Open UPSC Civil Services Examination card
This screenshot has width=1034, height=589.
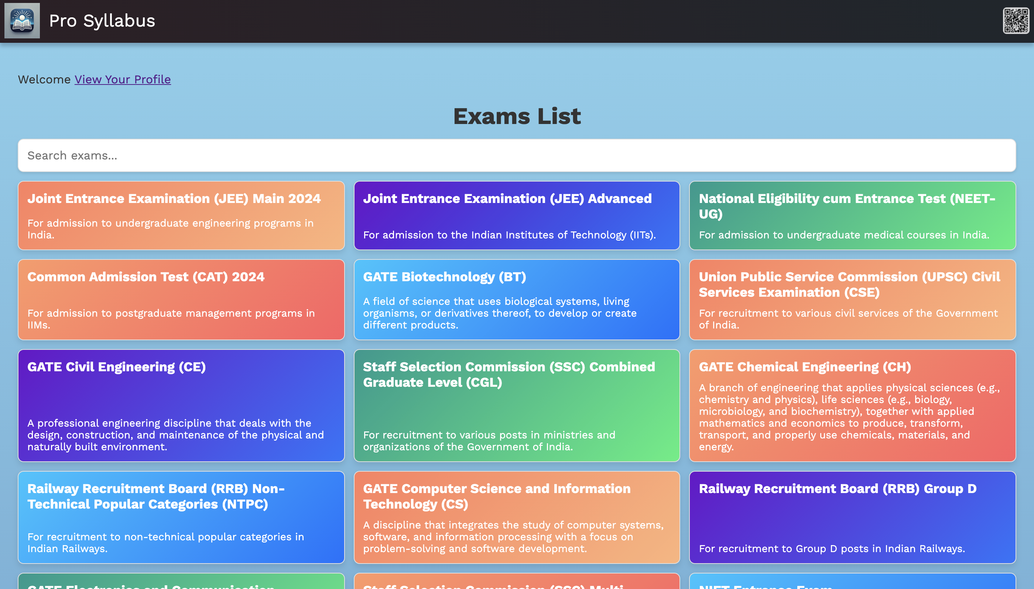[x=852, y=299]
